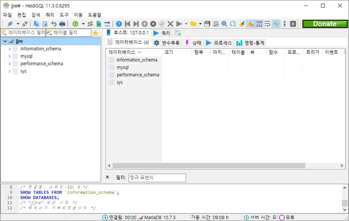
Task: Go to last row icon
Action: pyautogui.click(x=136, y=24)
